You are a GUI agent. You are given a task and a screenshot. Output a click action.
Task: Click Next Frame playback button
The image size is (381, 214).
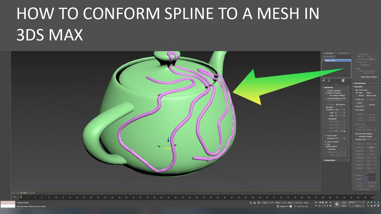pyautogui.click(x=326, y=202)
